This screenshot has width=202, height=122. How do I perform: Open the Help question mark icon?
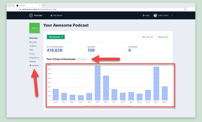tap(144, 15)
